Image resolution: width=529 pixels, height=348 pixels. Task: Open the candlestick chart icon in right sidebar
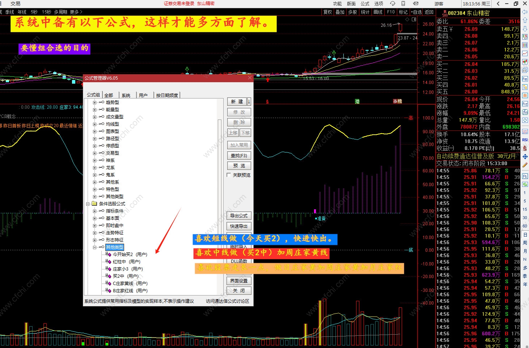click(525, 62)
